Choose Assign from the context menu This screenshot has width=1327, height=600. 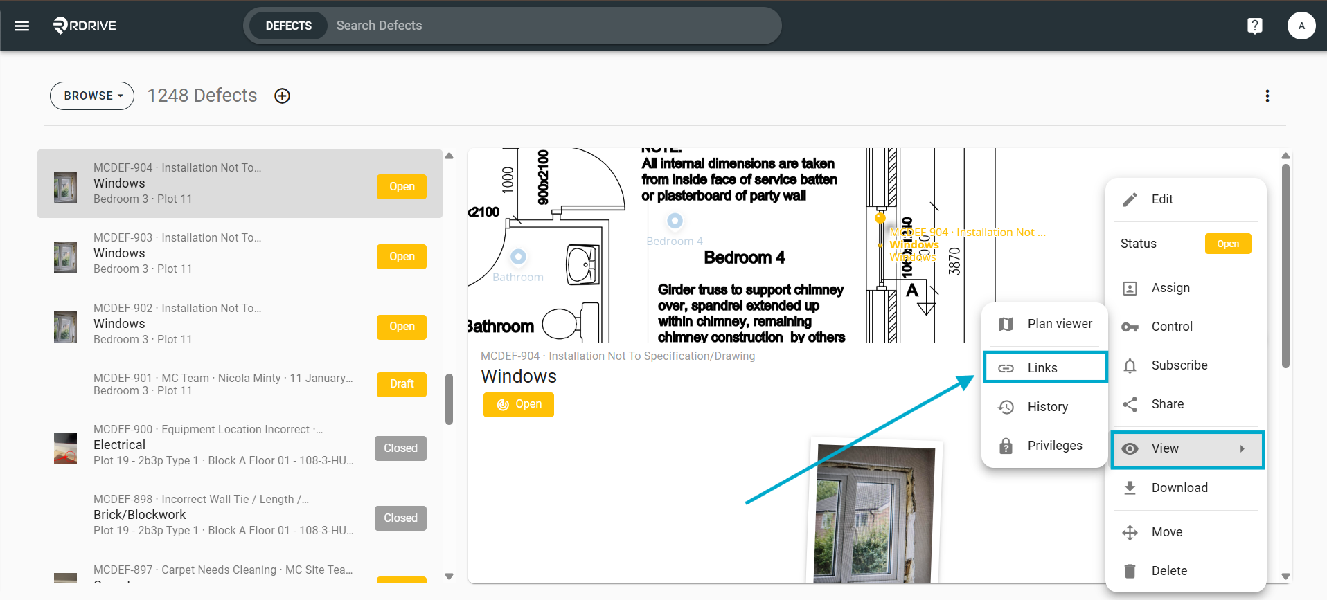tap(1186, 288)
